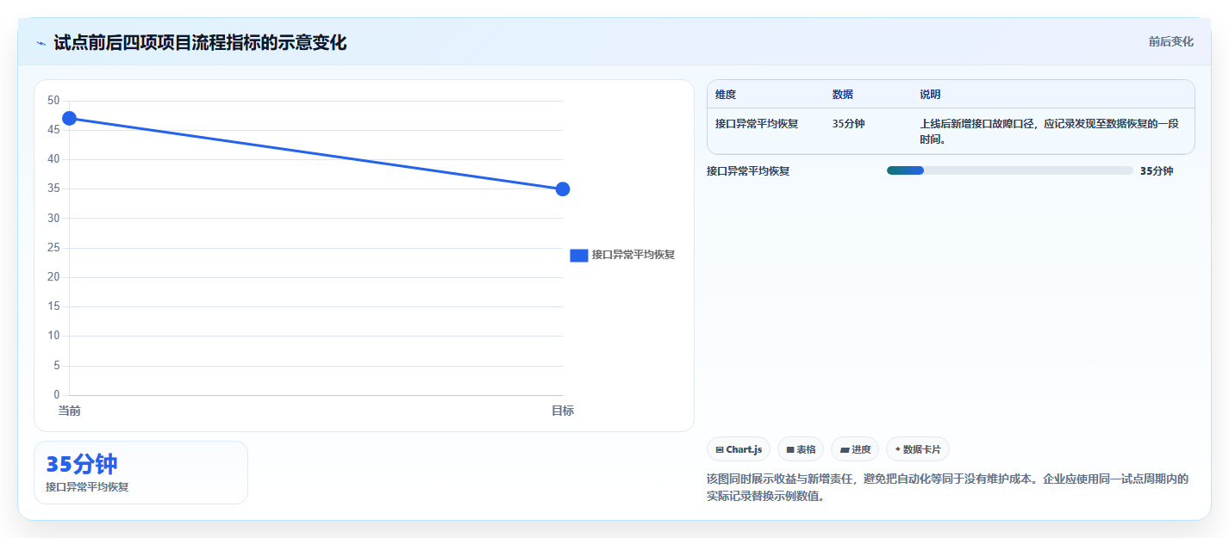The image size is (1229, 538).
Task: Click the y-axis value 35
Action: click(53, 189)
